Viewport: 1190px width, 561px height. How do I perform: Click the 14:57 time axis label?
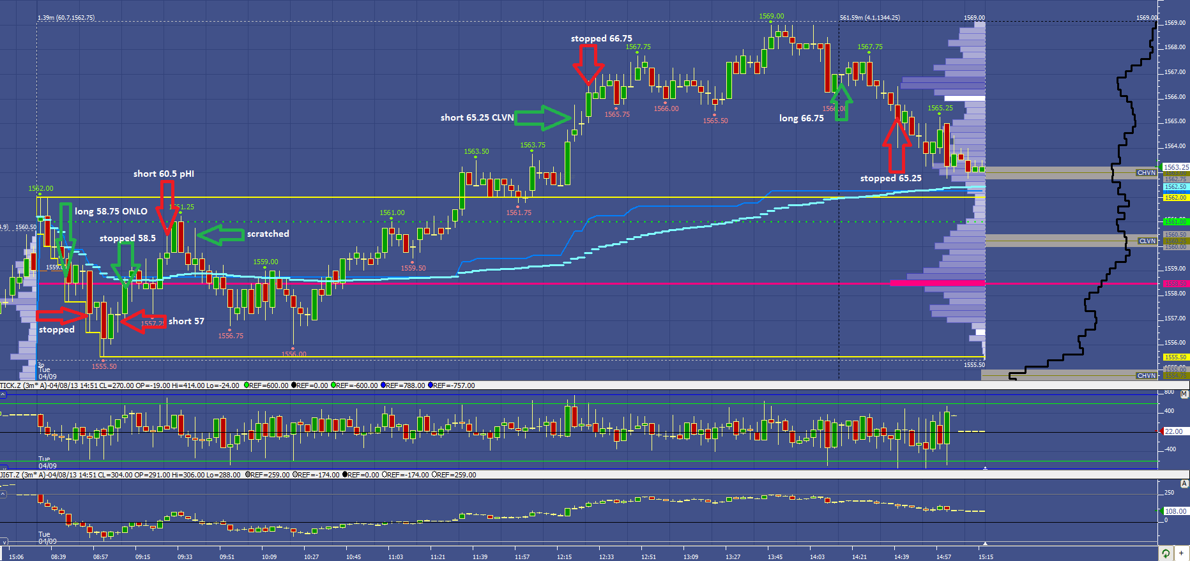coord(944,557)
